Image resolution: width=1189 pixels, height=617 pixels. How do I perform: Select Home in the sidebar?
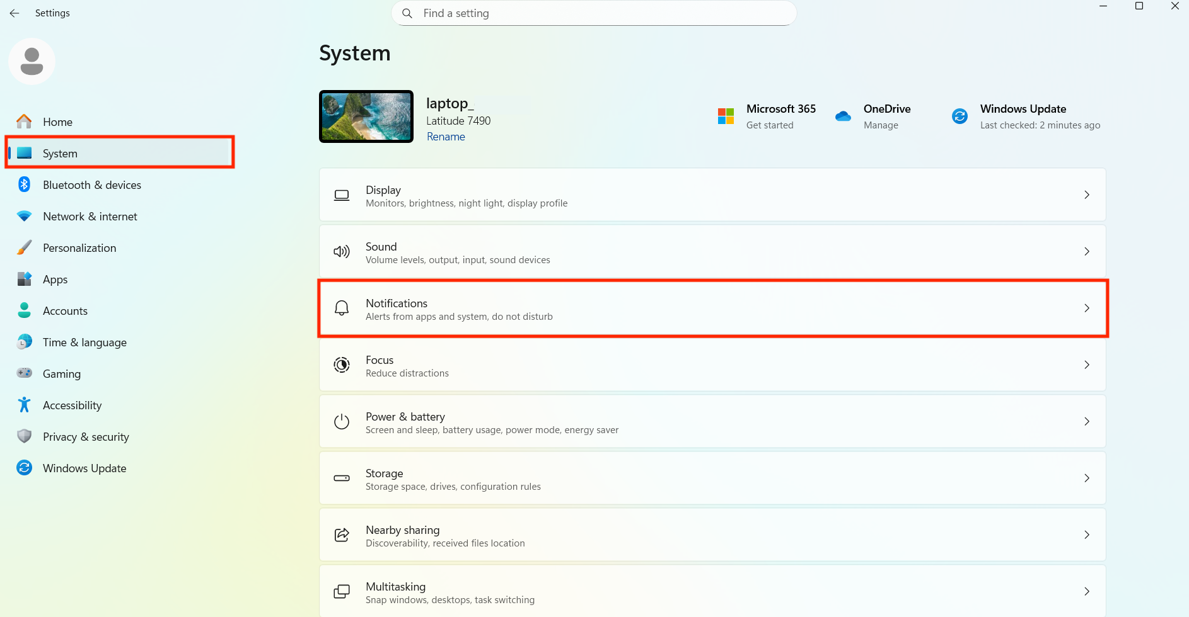(x=57, y=122)
